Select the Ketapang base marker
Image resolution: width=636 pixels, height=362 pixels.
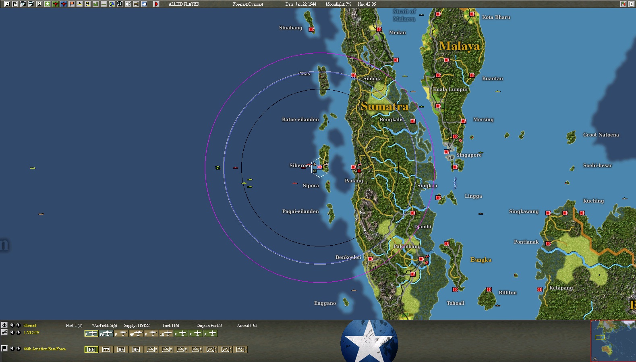540,290
